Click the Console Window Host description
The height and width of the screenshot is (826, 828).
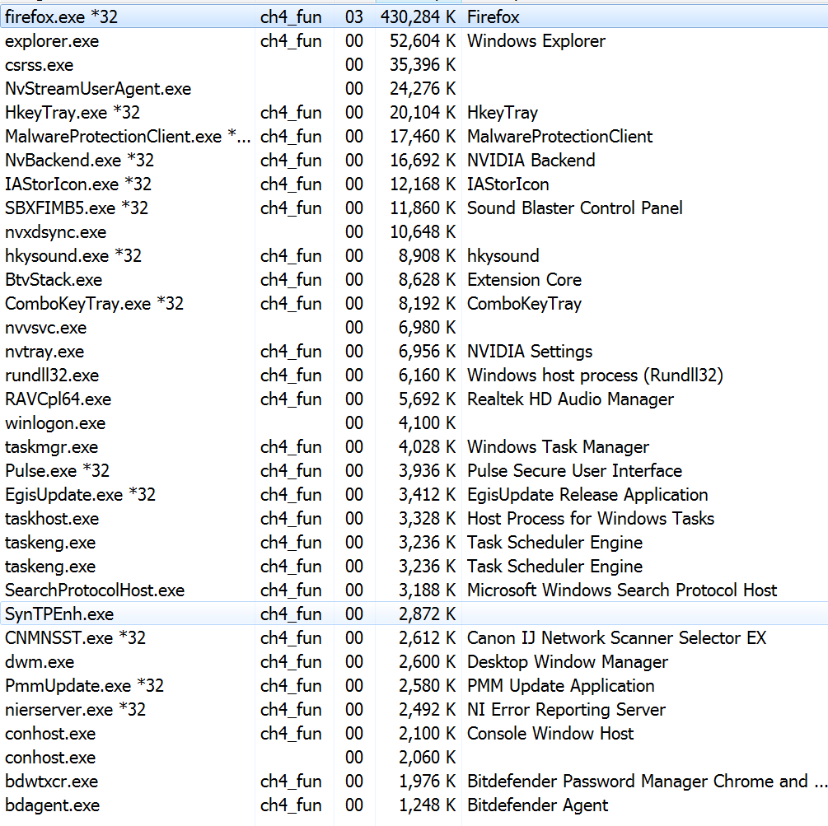[550, 734]
